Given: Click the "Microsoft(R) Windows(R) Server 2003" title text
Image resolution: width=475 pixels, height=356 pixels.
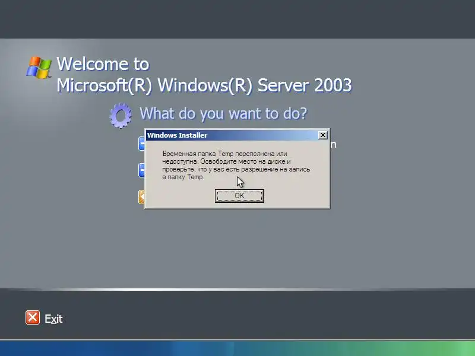Looking at the screenshot, I should (204, 85).
